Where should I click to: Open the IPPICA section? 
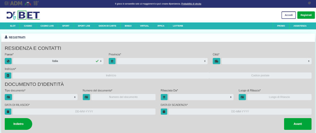(161, 26)
